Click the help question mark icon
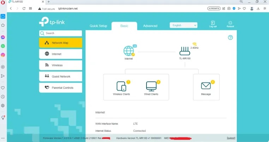 [230, 37]
